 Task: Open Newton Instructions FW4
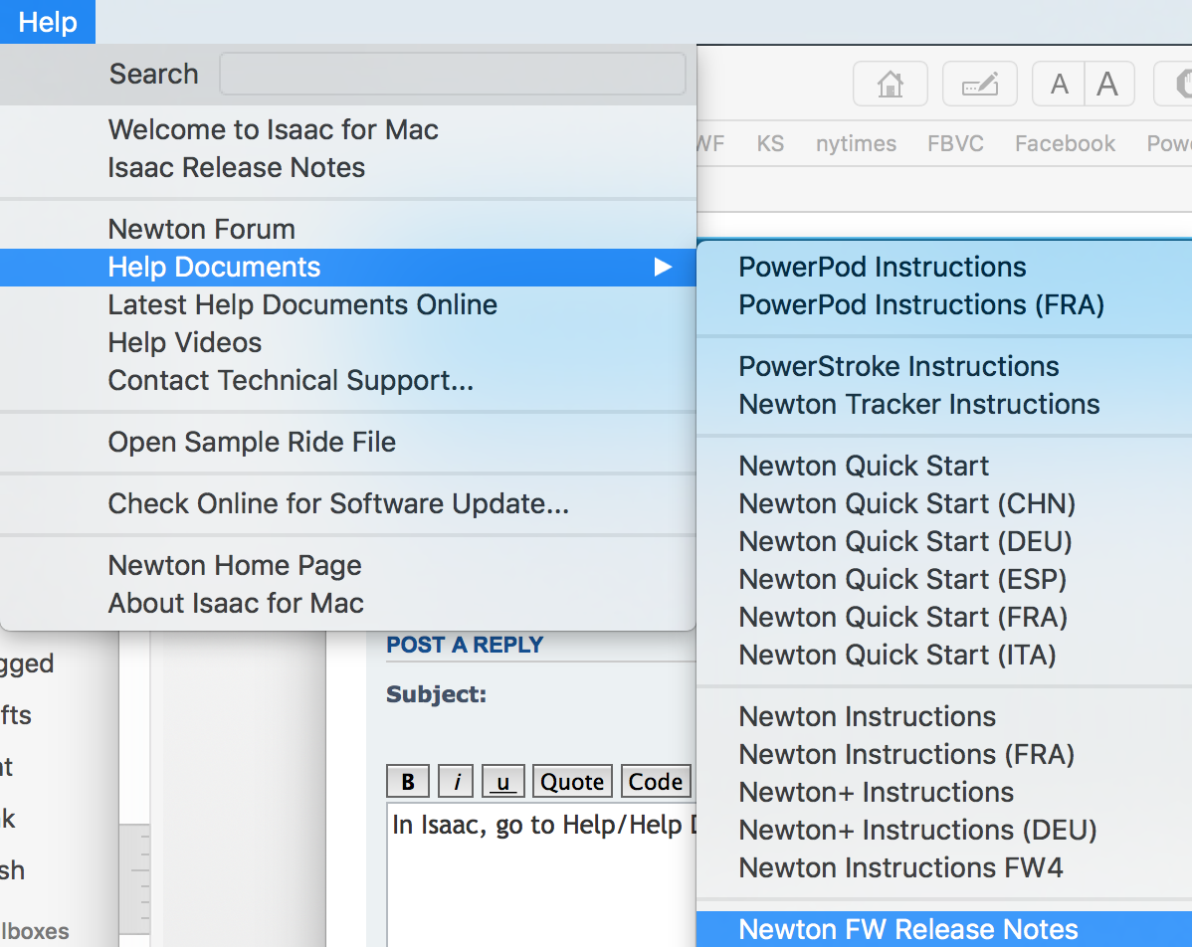944,868
